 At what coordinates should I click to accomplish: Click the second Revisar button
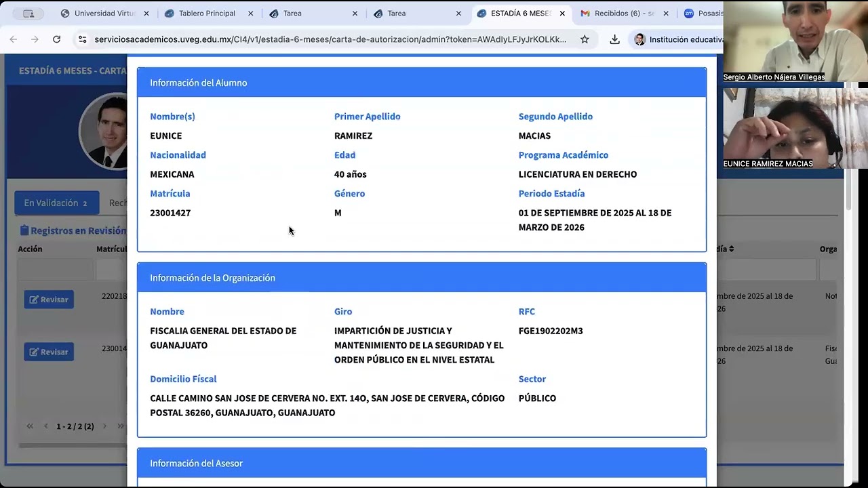click(x=49, y=352)
